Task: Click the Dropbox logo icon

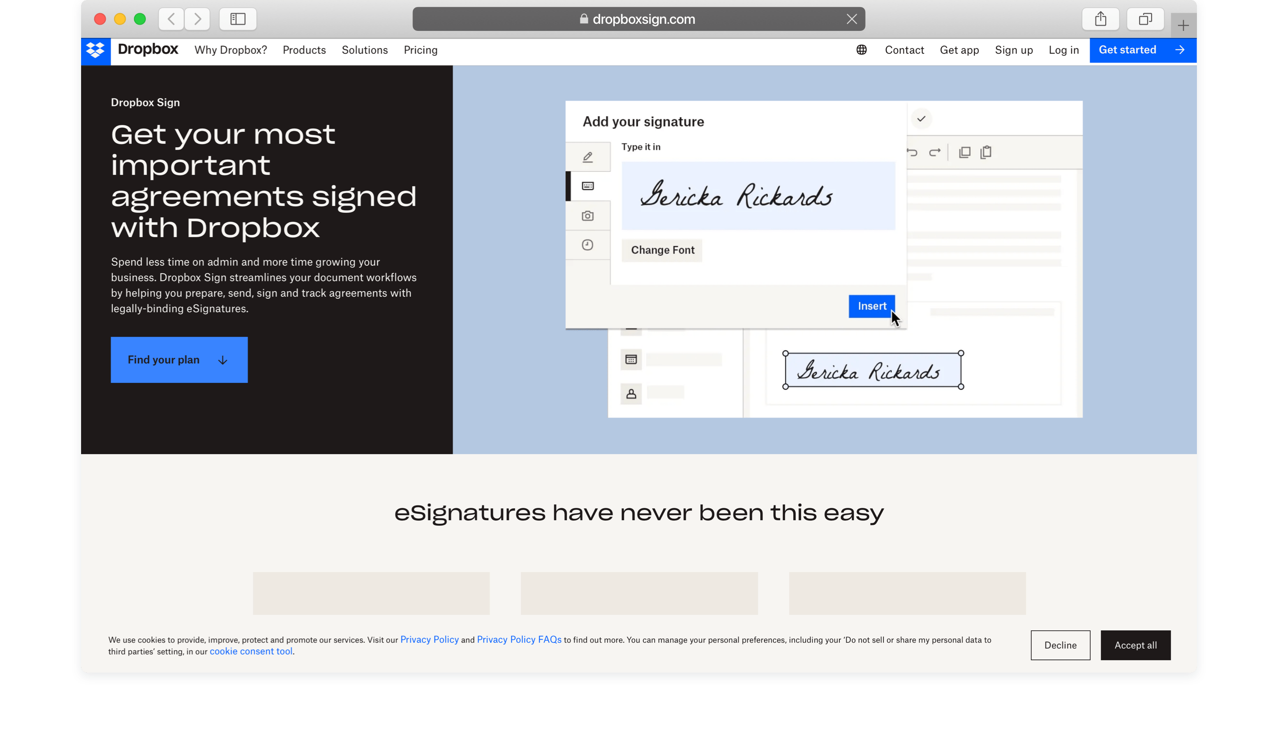Action: point(96,51)
